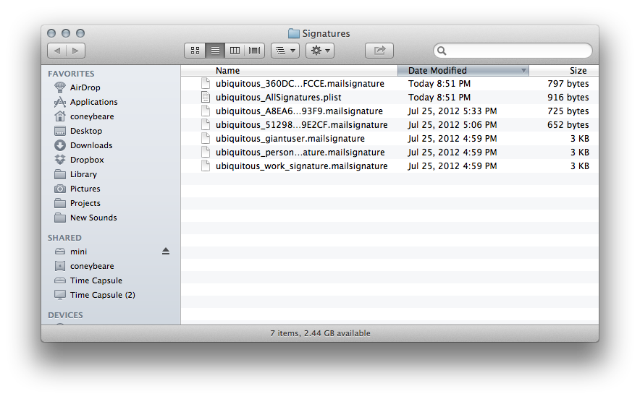This screenshot has height=399, width=640.
Task: Open the gear Action menu
Action: coord(319,51)
